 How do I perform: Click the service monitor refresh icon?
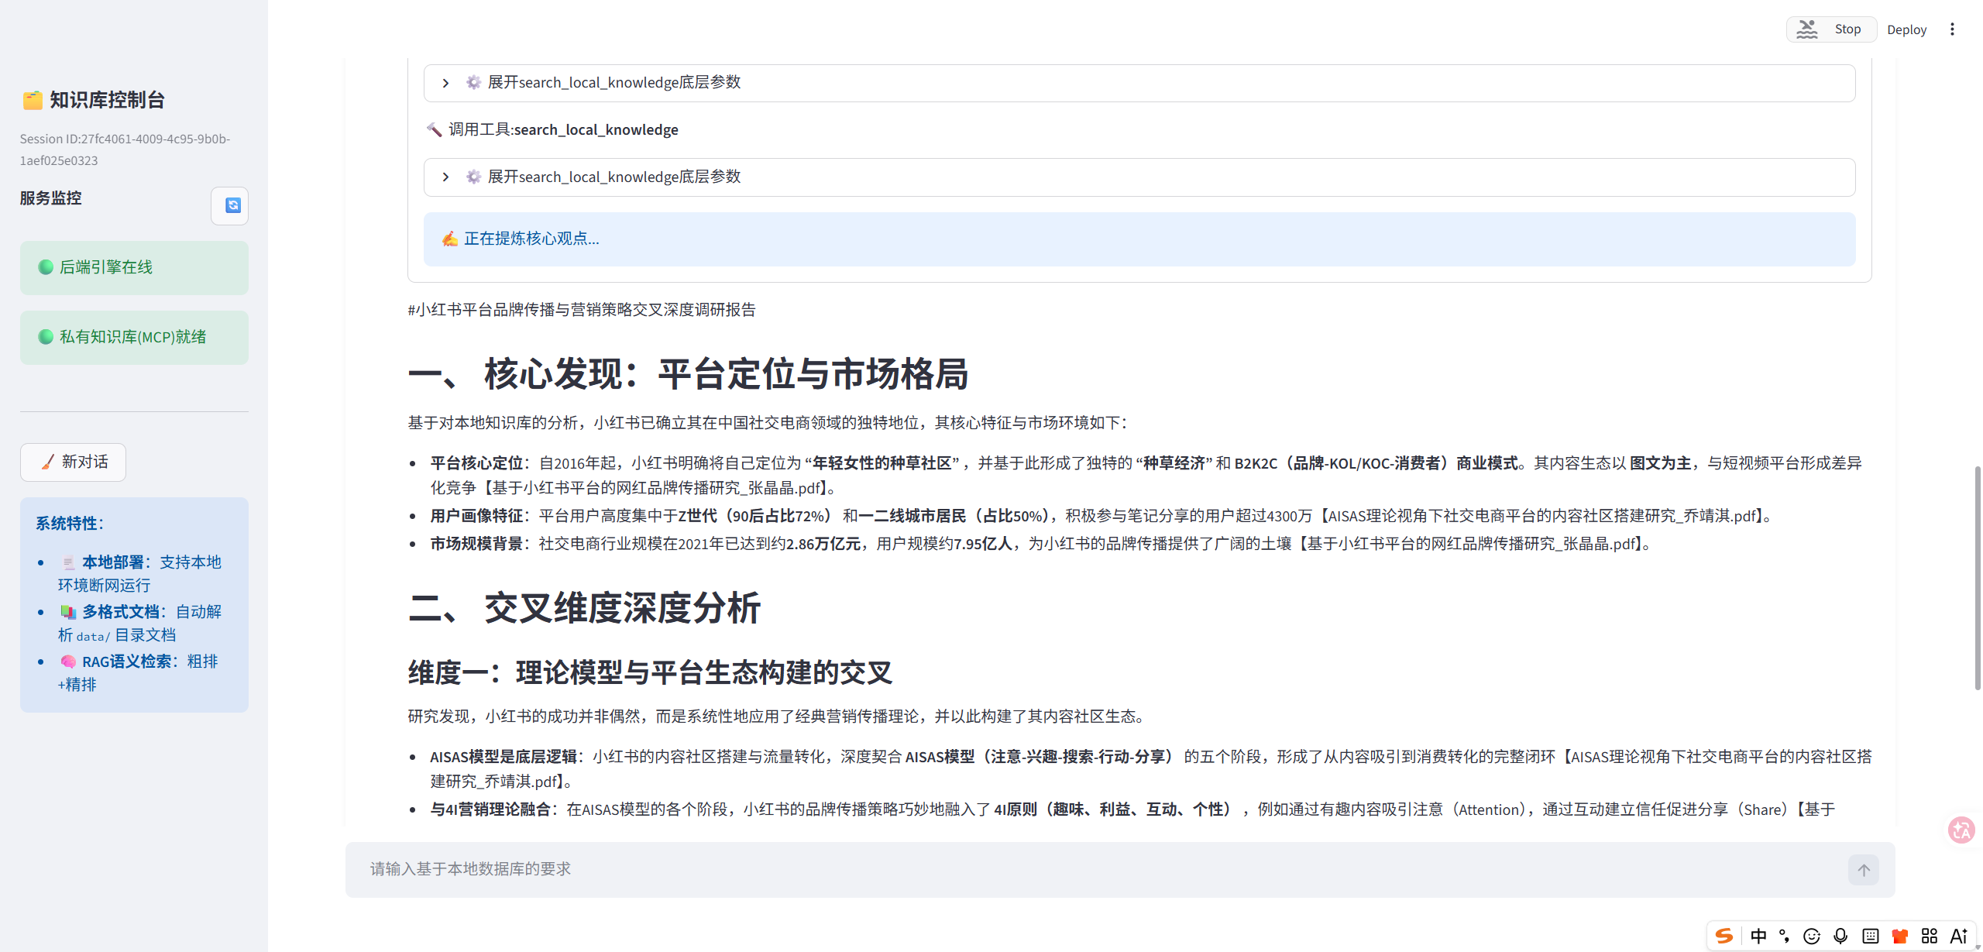point(230,205)
